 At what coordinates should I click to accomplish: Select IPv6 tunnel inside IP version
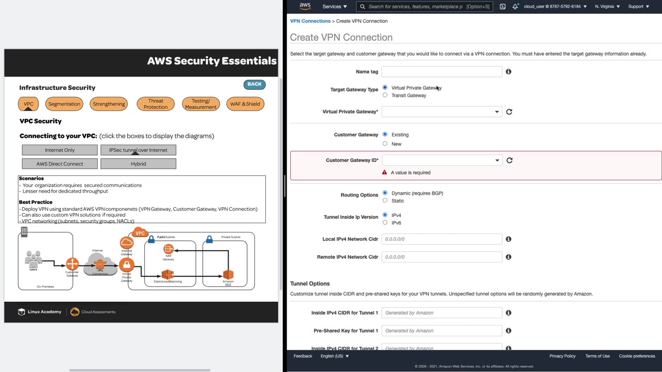385,223
